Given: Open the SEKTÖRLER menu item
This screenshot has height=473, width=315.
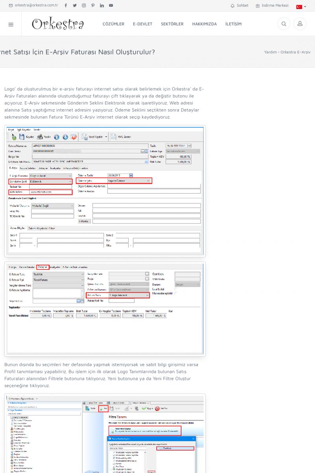Looking at the screenshot, I should pyautogui.click(x=172, y=24).
